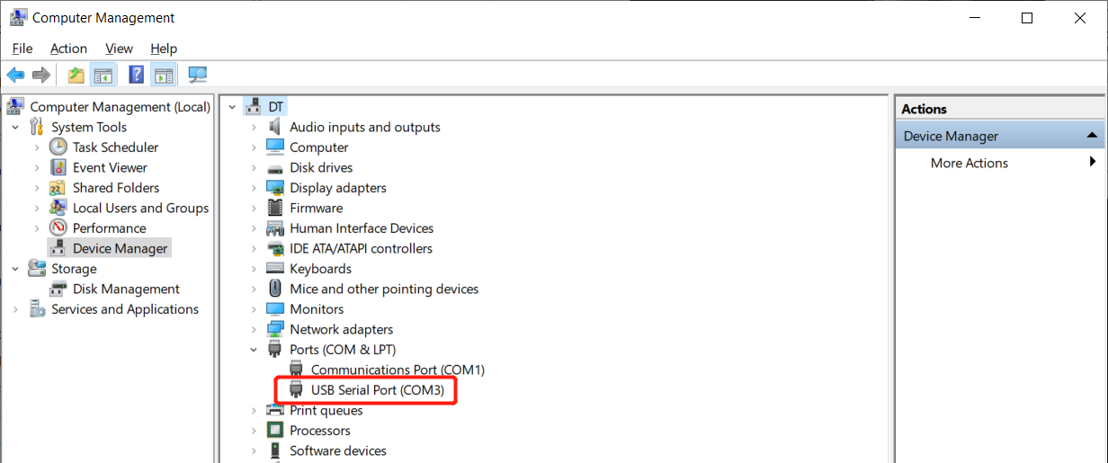Click the Up one level folder icon
The image size is (1108, 463).
pos(76,75)
